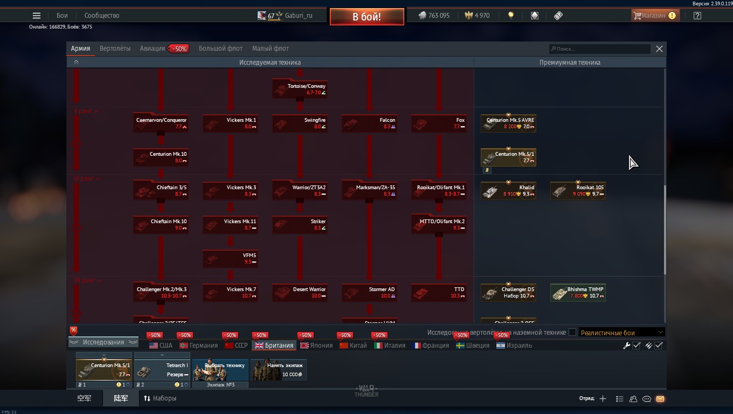Open the diamond inventory icon
The width and height of the screenshot is (733, 414).
[535, 16]
